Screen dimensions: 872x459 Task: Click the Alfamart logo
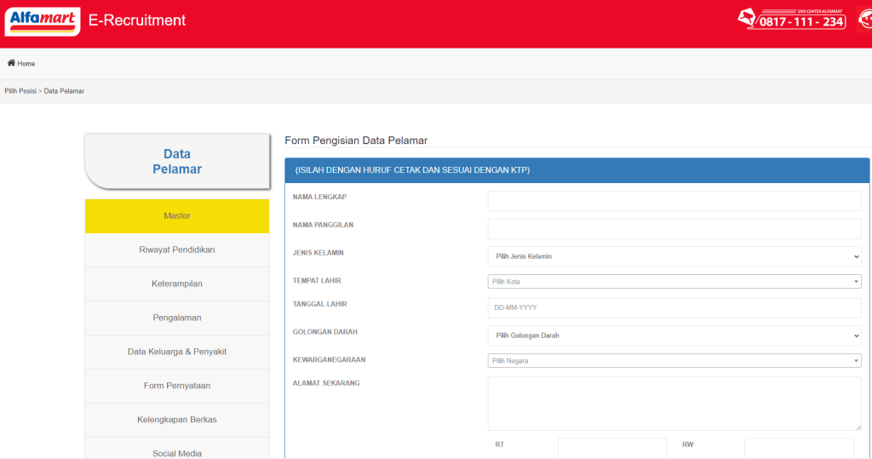[x=42, y=20]
